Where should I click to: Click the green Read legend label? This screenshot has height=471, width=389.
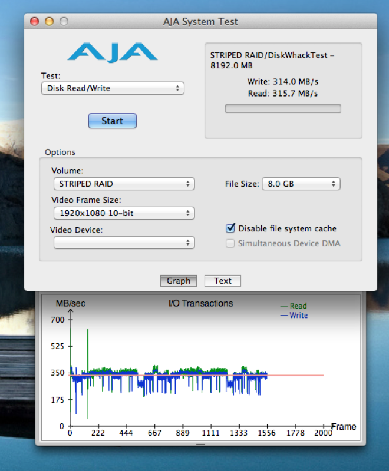point(298,306)
